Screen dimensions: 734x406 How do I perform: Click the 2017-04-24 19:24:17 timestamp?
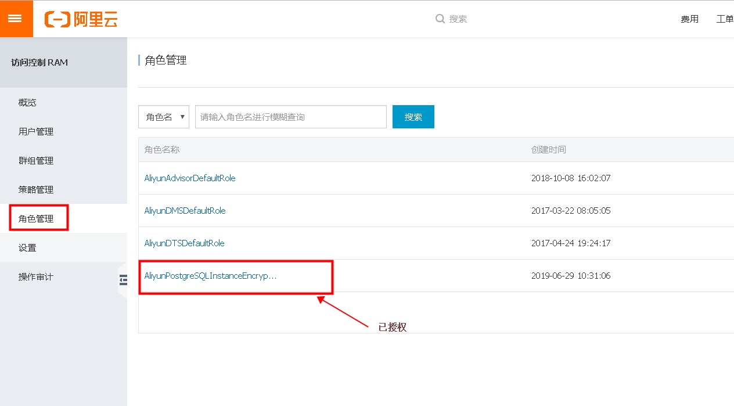pos(571,243)
